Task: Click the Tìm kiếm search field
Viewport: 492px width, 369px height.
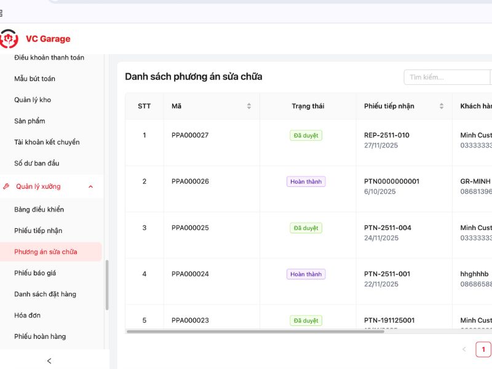Action: 446,77
